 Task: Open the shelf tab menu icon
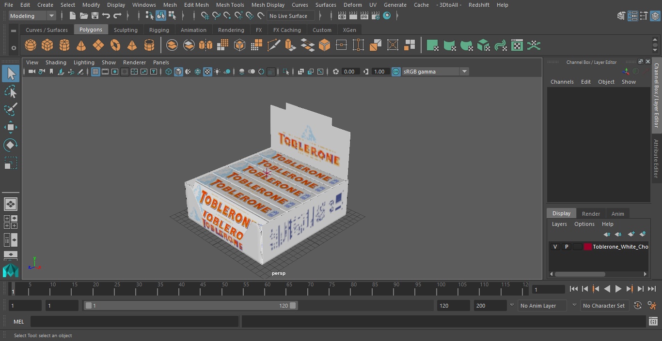14,30
